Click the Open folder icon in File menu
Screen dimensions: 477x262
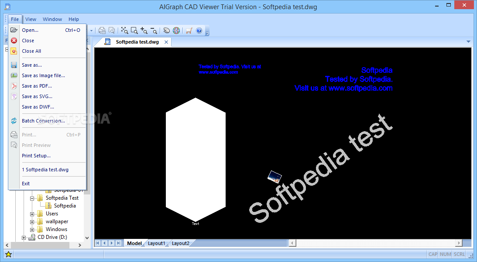tap(14, 30)
